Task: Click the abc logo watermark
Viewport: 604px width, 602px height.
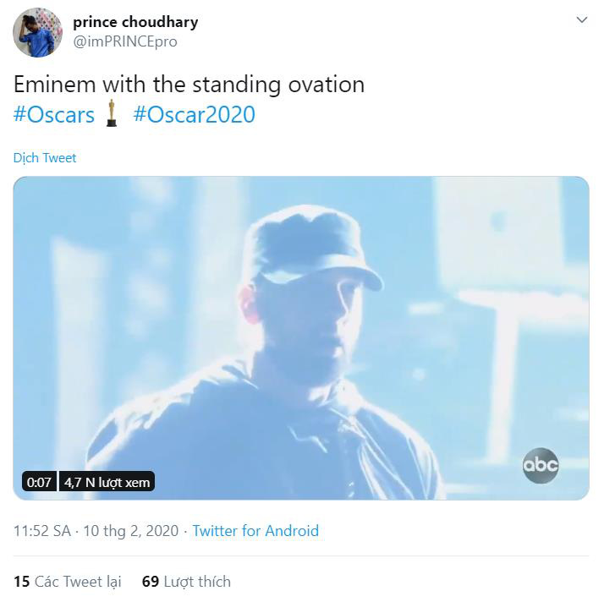Action: coord(541,465)
